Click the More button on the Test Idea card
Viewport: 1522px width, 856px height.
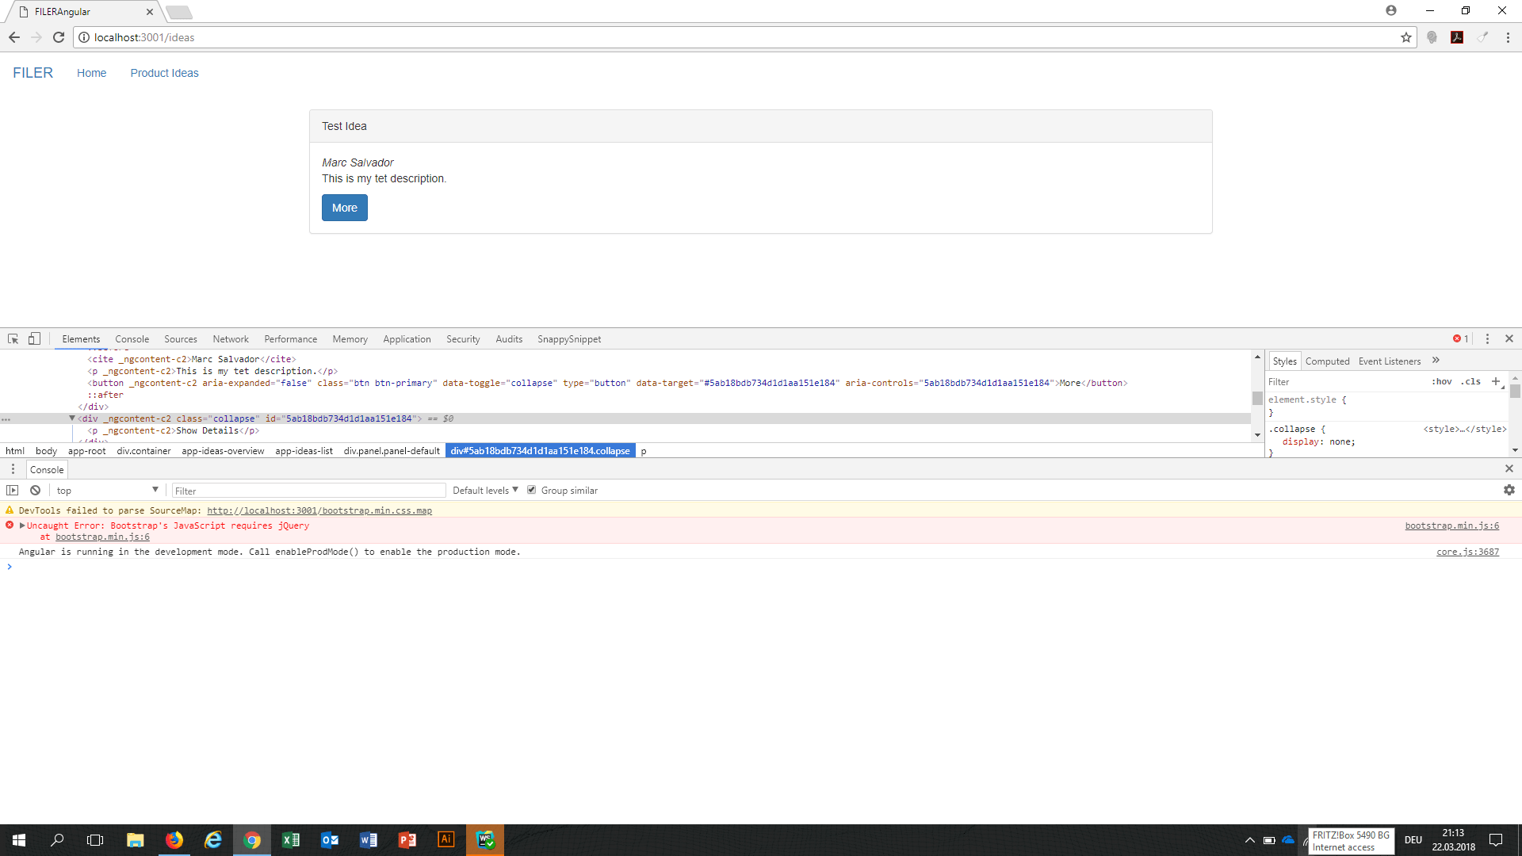[x=344, y=208]
